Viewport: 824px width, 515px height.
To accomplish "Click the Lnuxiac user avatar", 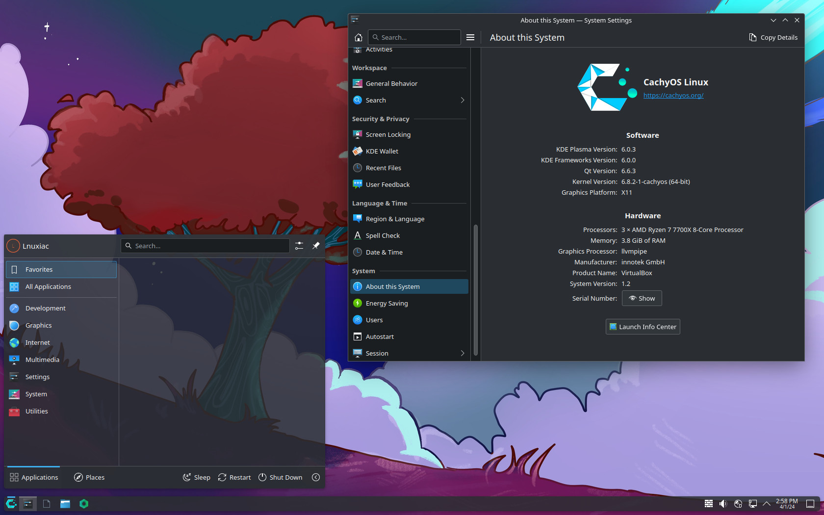I will (13, 246).
